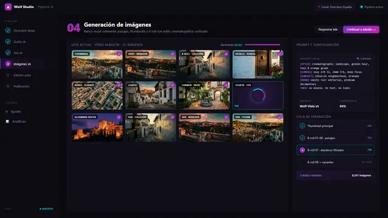388x218 pixels.
Task: Toggle selection check on Hero - Mirador image
Action: pos(172,54)
